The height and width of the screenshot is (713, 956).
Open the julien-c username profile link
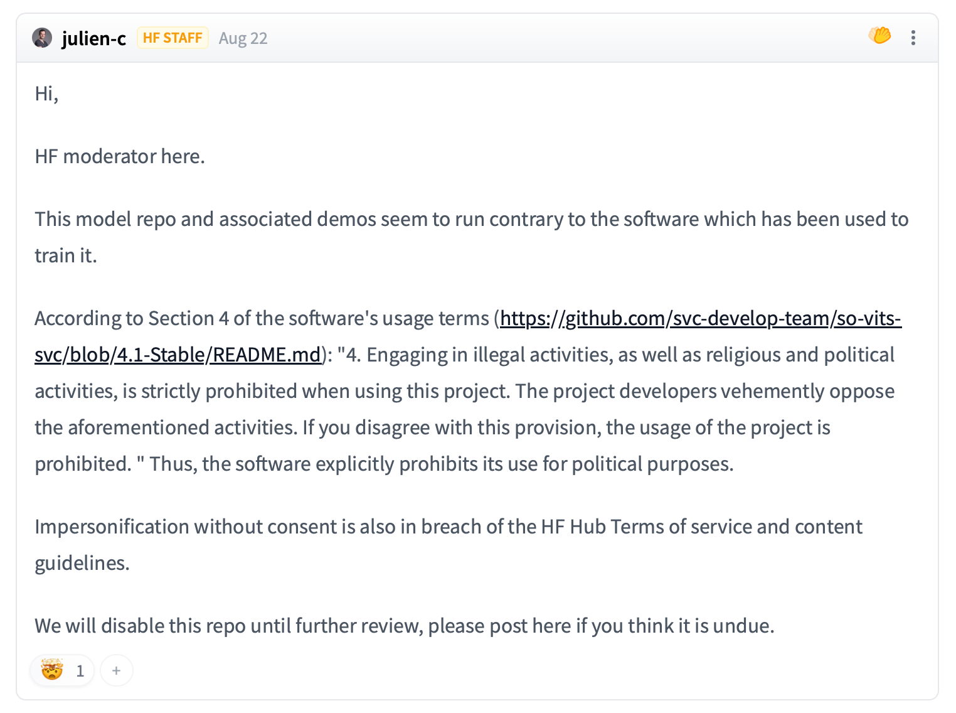(93, 38)
